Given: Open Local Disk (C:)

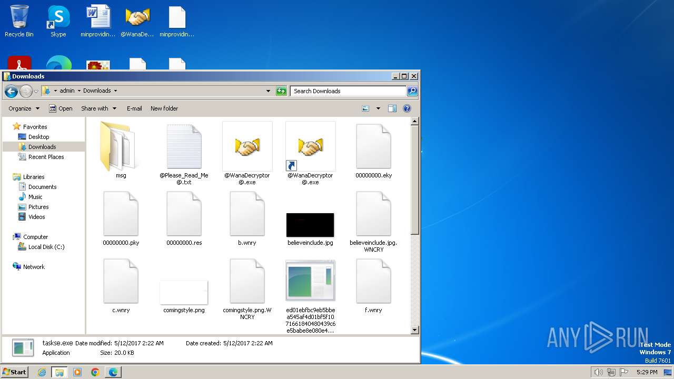Looking at the screenshot, I should (41, 247).
